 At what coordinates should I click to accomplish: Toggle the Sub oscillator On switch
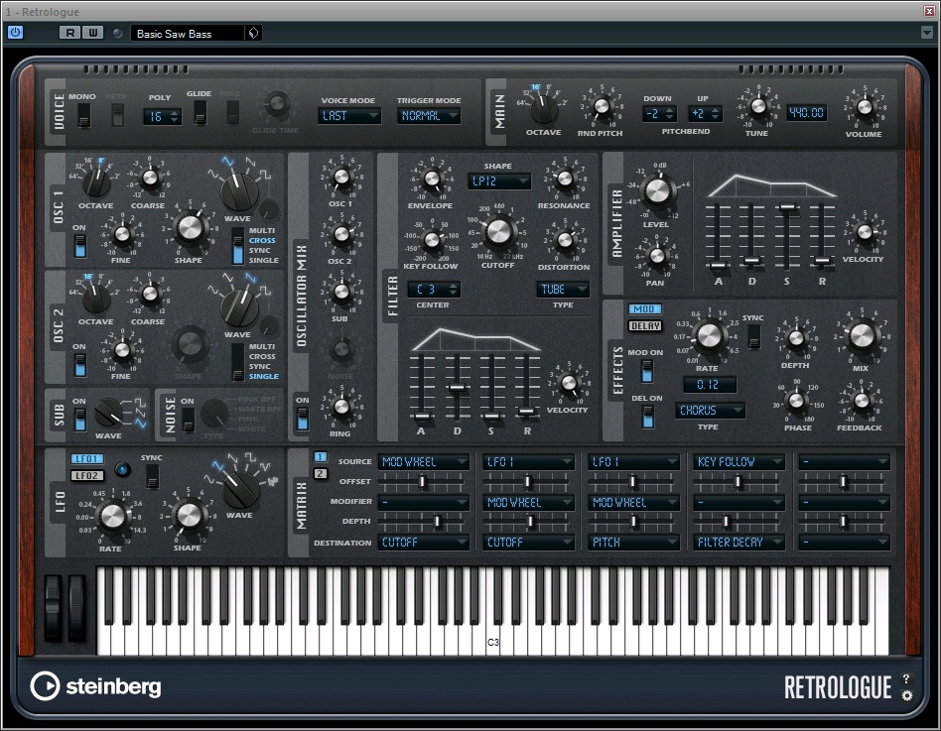(x=79, y=420)
